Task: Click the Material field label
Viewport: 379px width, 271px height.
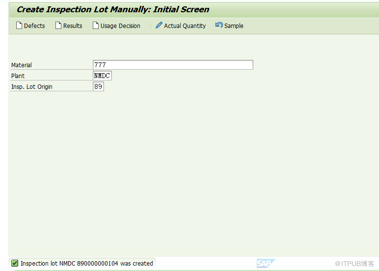Action: coord(22,65)
